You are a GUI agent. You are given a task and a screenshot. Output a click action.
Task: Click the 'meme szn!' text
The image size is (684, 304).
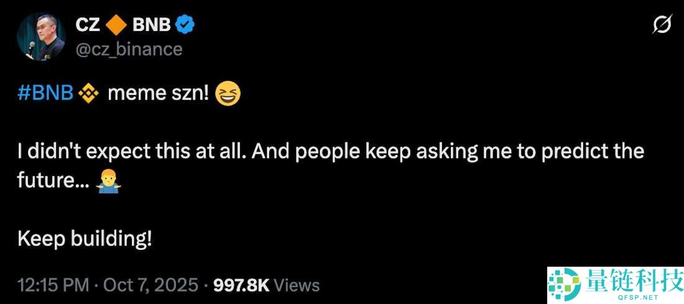(159, 94)
